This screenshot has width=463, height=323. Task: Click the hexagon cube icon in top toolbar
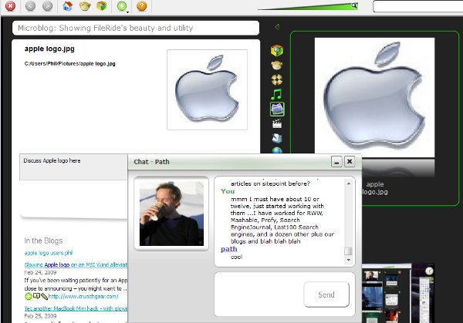coord(102,6)
